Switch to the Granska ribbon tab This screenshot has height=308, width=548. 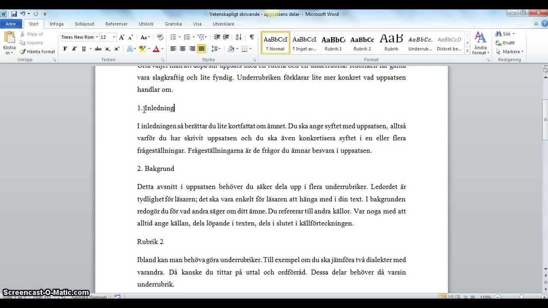point(173,24)
